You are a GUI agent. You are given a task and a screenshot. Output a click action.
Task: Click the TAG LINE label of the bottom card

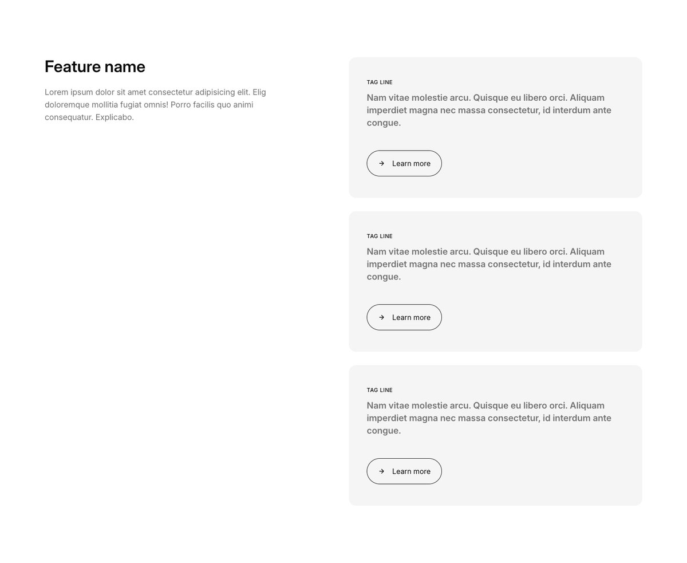click(380, 390)
